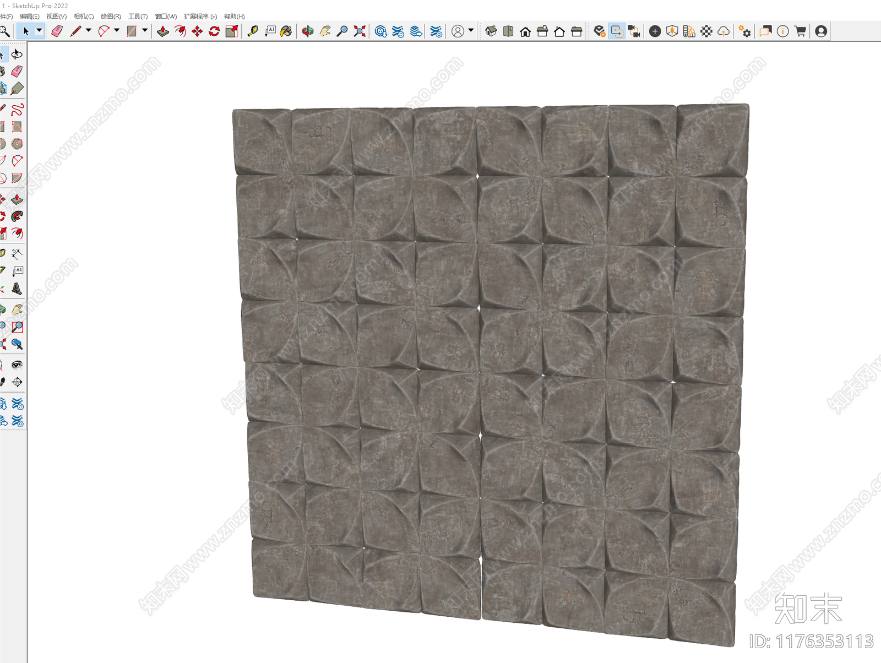Click the checkered sphere material icon
Viewport: 881px width, 663px height.
(706, 31)
